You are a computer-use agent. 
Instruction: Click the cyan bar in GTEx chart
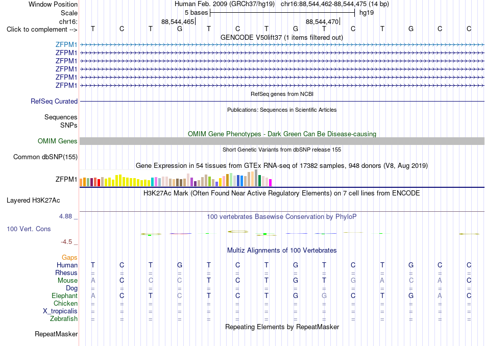point(153,182)
